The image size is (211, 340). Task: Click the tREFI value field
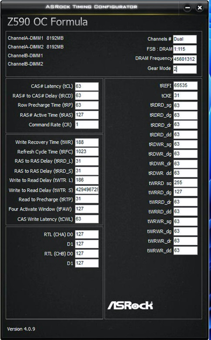[185, 86]
